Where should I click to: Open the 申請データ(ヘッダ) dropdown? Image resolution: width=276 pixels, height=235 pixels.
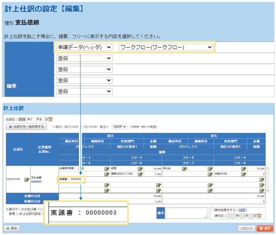click(84, 47)
